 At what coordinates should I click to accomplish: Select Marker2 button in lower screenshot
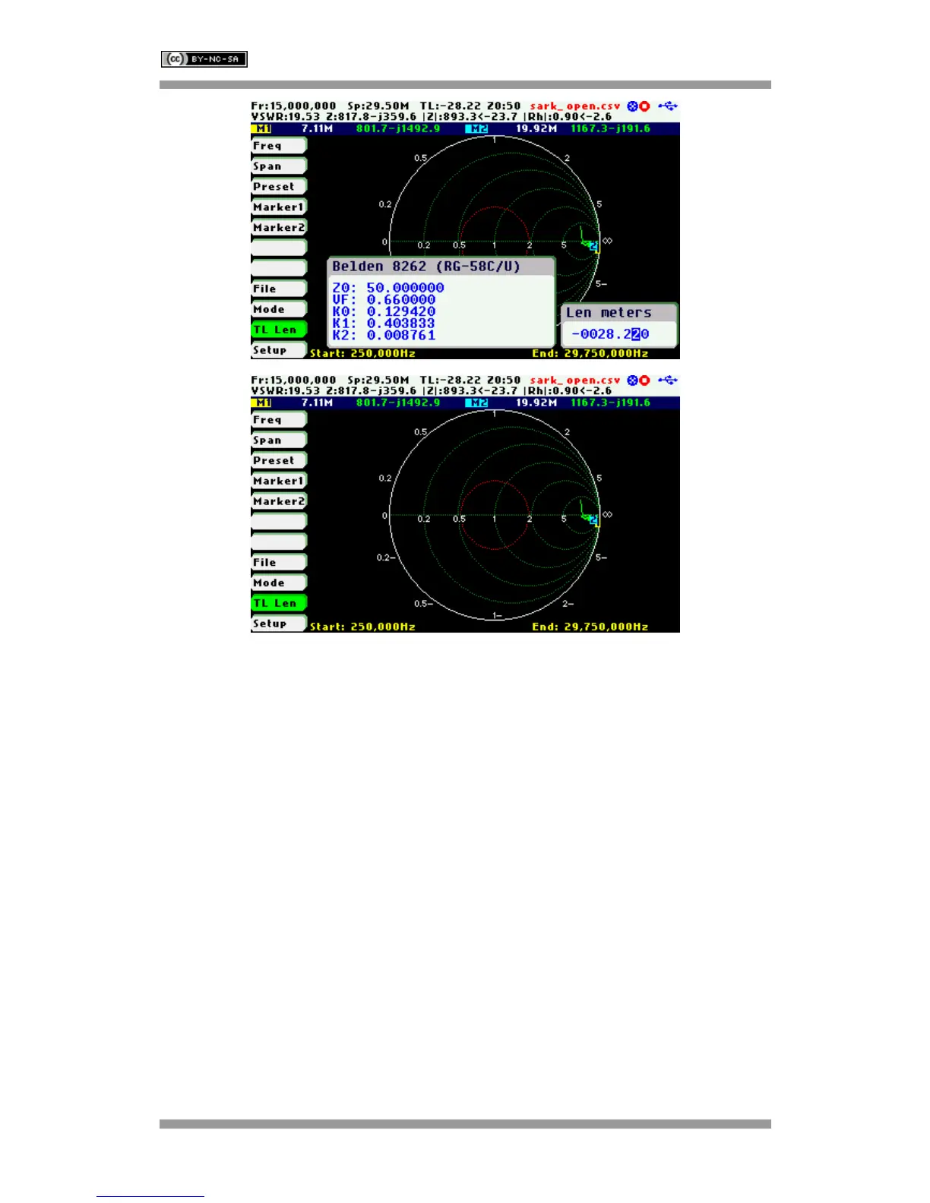pyautogui.click(x=279, y=501)
